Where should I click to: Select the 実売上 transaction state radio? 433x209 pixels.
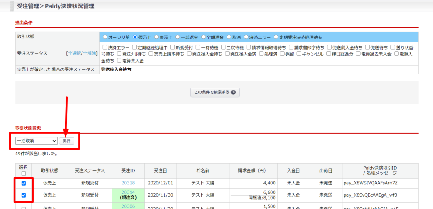click(x=156, y=37)
